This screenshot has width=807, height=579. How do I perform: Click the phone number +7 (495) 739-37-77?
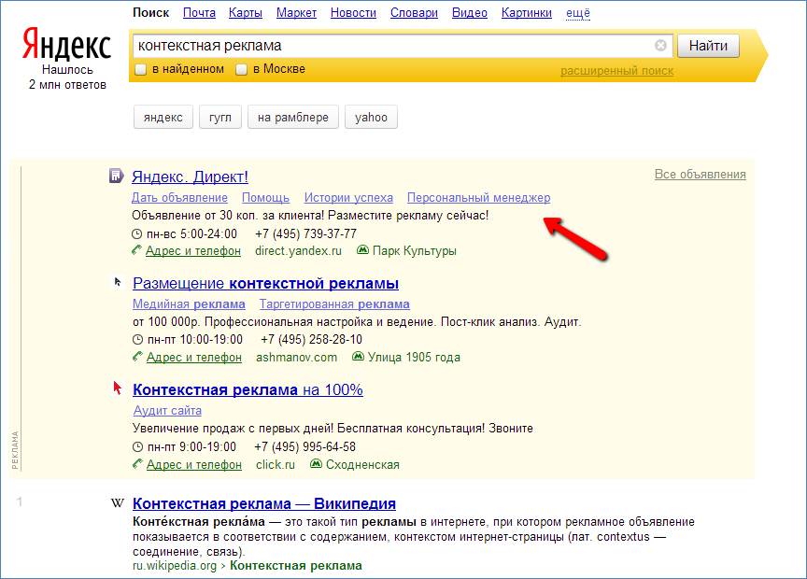[x=305, y=233]
